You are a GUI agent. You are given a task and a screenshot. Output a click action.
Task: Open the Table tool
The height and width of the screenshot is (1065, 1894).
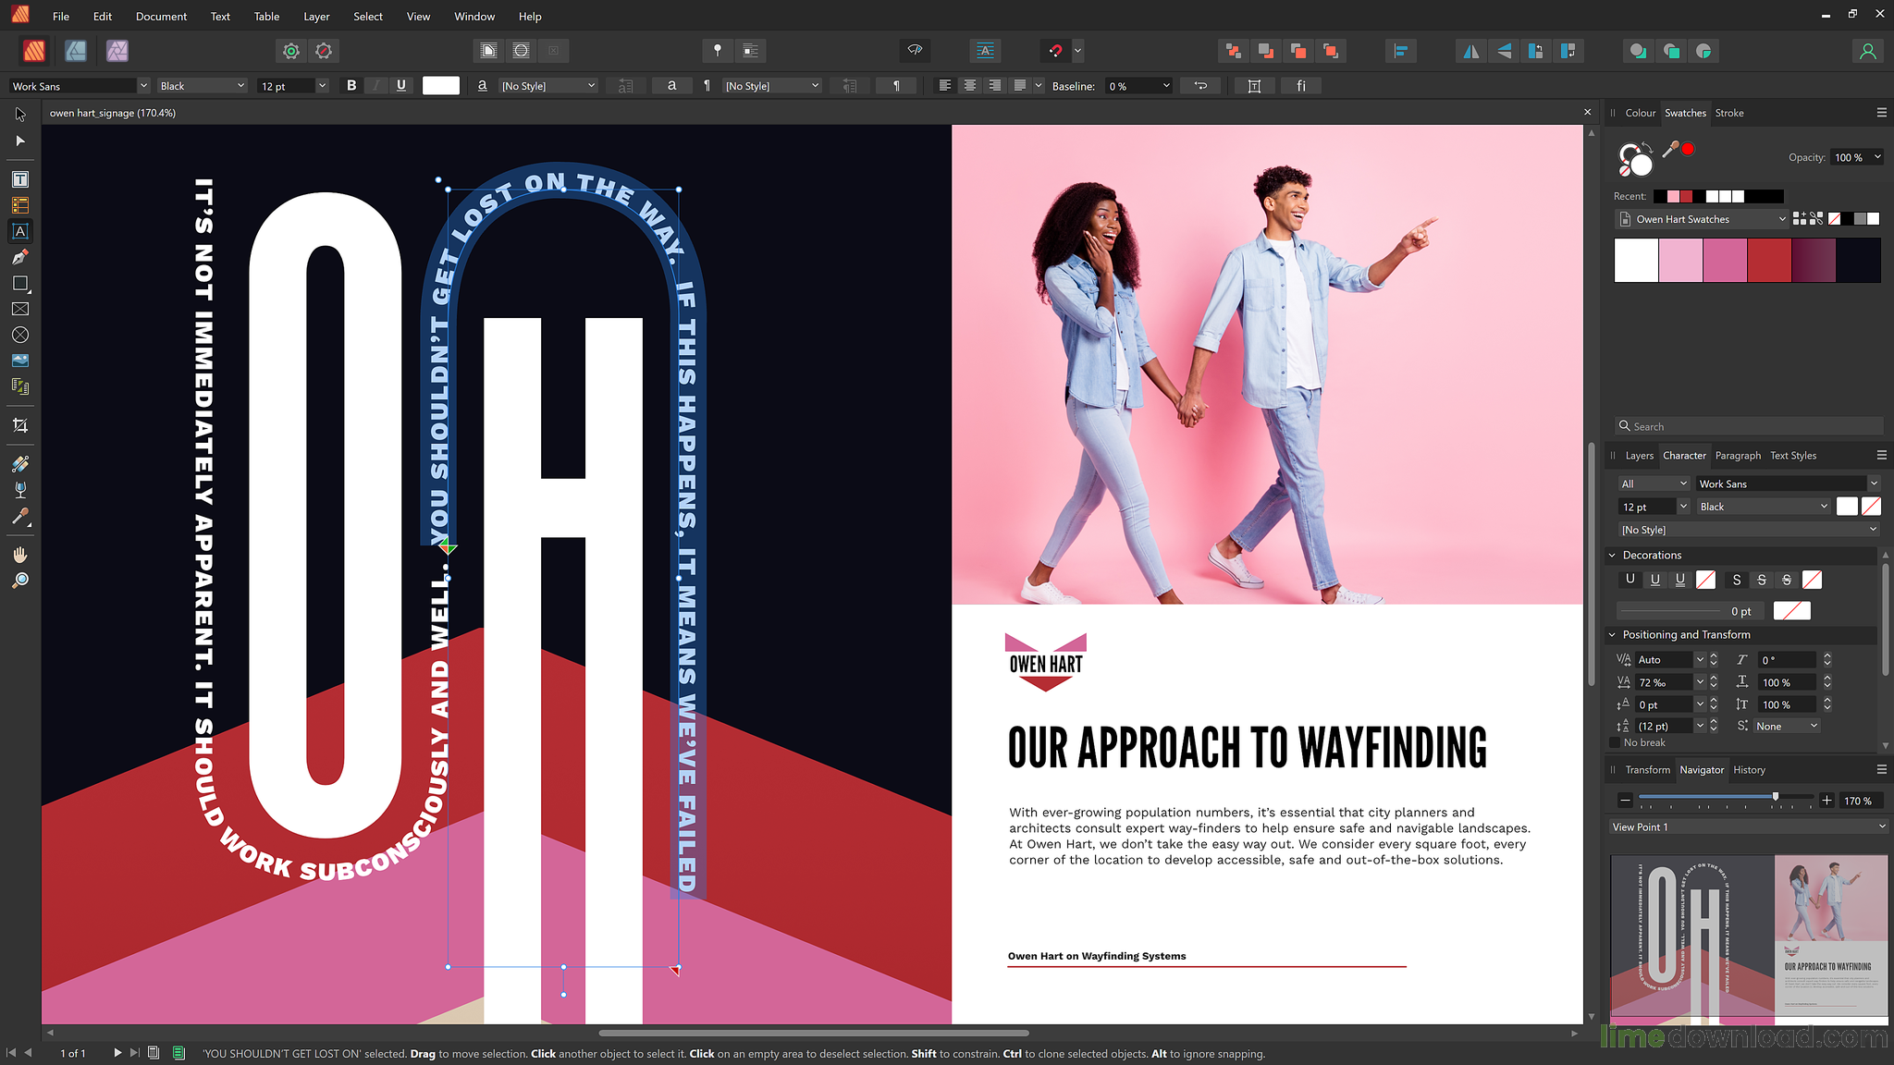pyautogui.click(x=20, y=205)
